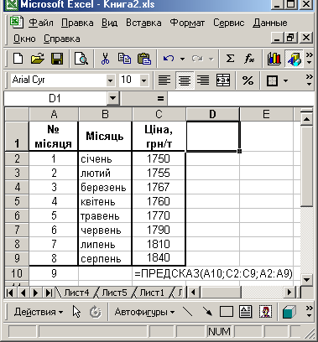Click the AutoSum sigma icon
Viewport: 318px width, 342px height.
click(x=230, y=59)
